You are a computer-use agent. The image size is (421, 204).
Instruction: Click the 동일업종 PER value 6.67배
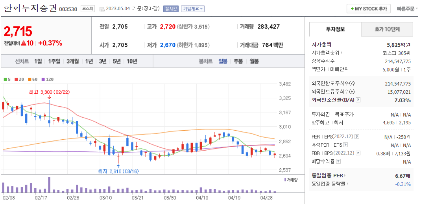coord(403,176)
